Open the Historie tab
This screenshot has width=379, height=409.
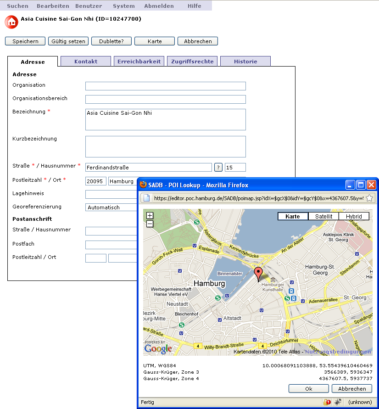[x=245, y=62]
